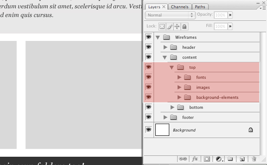This screenshot has height=165, width=267.
Task: Hide the bottom group
Action: pos(148,107)
